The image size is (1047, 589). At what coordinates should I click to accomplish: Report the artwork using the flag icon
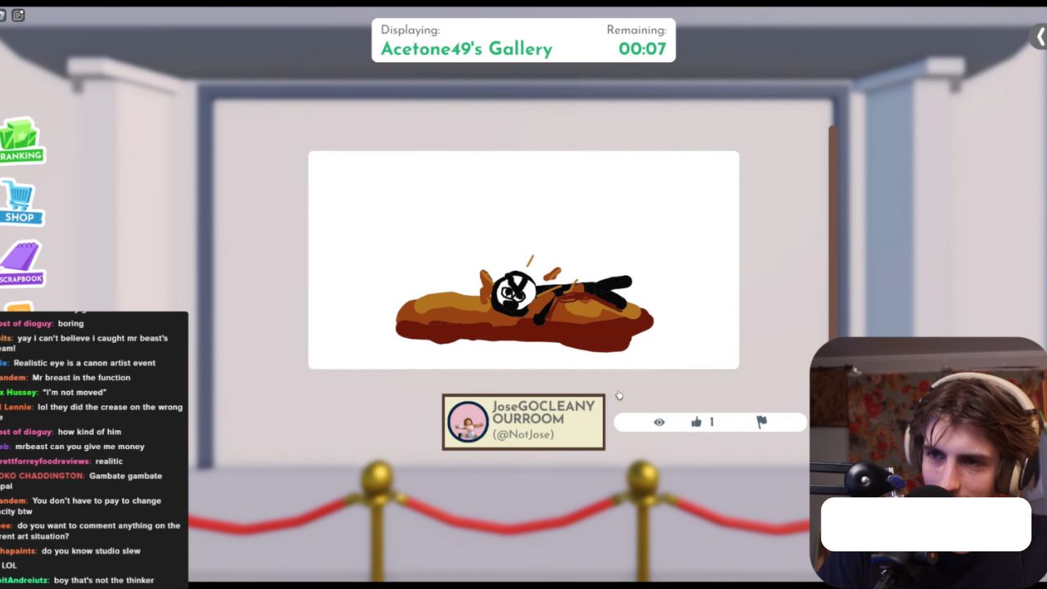(760, 422)
